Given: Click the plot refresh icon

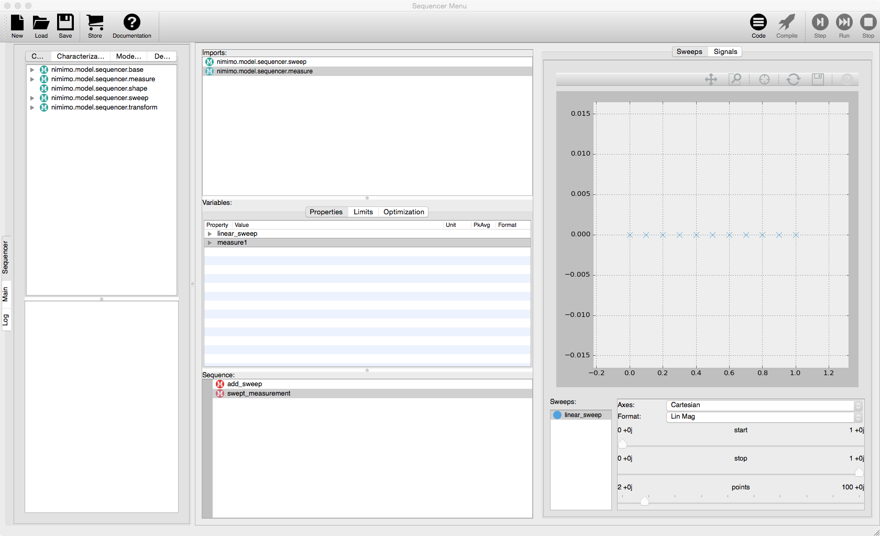Looking at the screenshot, I should point(794,79).
